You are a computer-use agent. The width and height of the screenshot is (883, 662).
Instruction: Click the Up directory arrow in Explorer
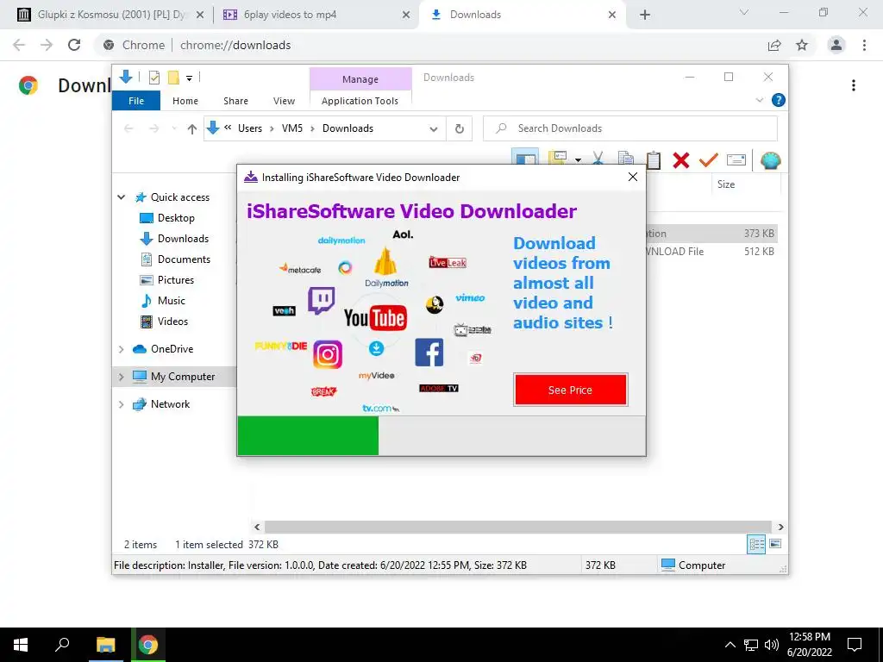(191, 129)
